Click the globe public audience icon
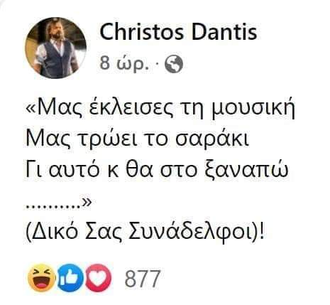This screenshot has height=305, width=330. click(x=174, y=64)
